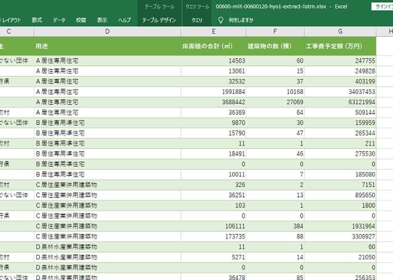Select cell with value 14503
Screen dimensions: 393x280
(213, 61)
